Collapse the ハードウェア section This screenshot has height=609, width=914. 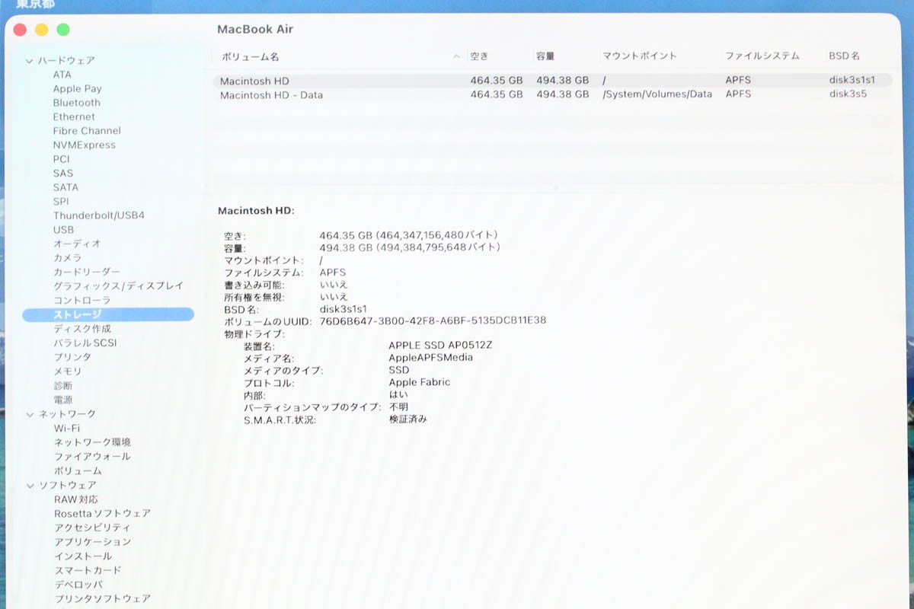[x=30, y=61]
